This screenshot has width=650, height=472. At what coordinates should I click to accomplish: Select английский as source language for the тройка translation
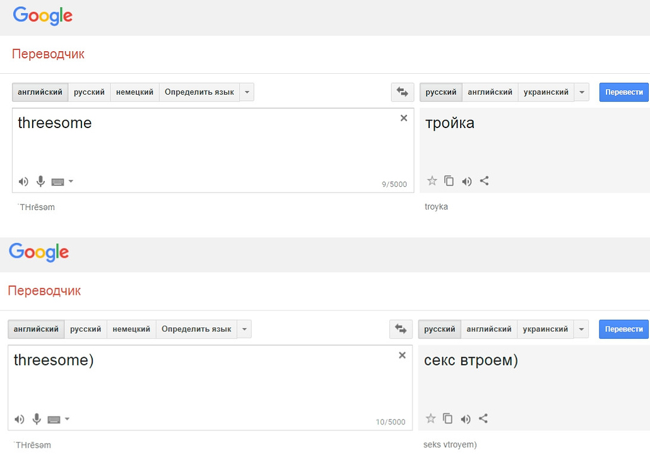[x=40, y=92]
